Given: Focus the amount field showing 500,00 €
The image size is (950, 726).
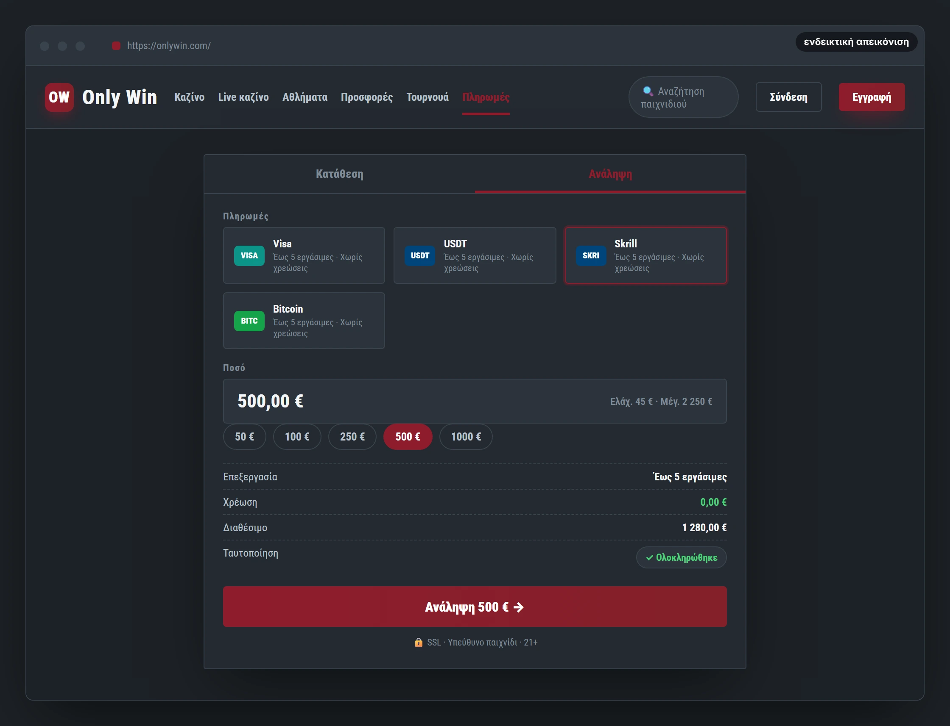Looking at the screenshot, I should [475, 401].
